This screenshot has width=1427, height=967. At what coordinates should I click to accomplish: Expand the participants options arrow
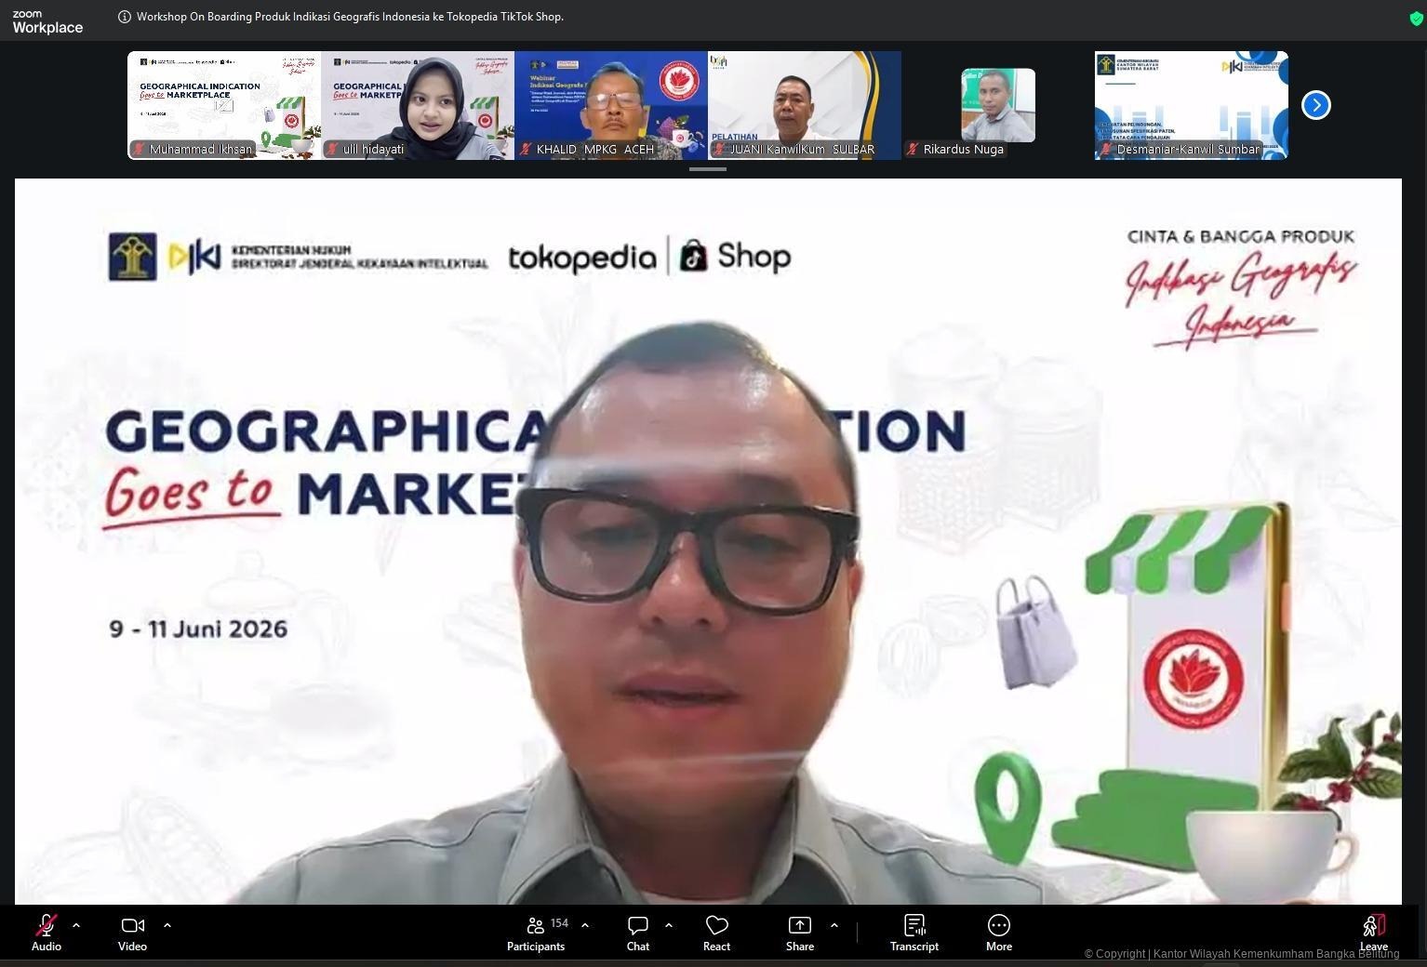pyautogui.click(x=585, y=925)
